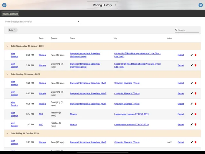This screenshot has height=154, width=205.
Task: Select the Recent Sessions tab
Action: coord(10,14)
